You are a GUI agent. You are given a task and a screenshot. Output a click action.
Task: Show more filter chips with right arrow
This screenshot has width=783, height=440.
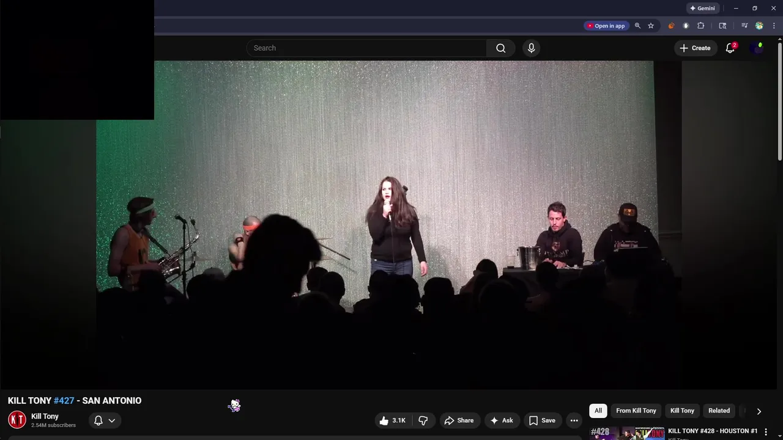pyautogui.click(x=759, y=411)
